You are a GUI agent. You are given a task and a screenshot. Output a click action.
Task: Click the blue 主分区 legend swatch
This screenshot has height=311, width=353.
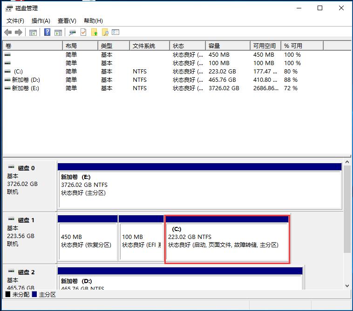click(34, 294)
